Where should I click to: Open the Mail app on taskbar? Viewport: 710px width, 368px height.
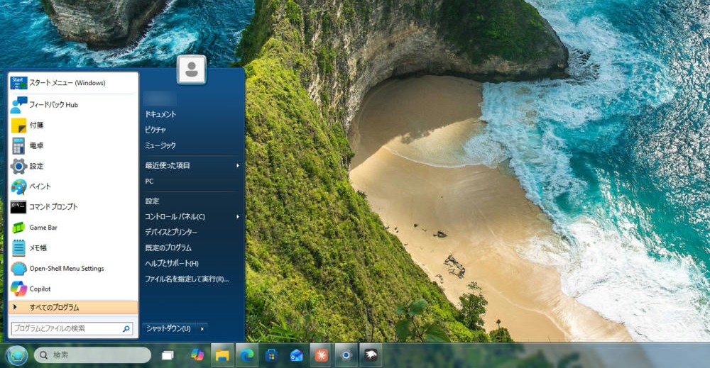(296, 355)
